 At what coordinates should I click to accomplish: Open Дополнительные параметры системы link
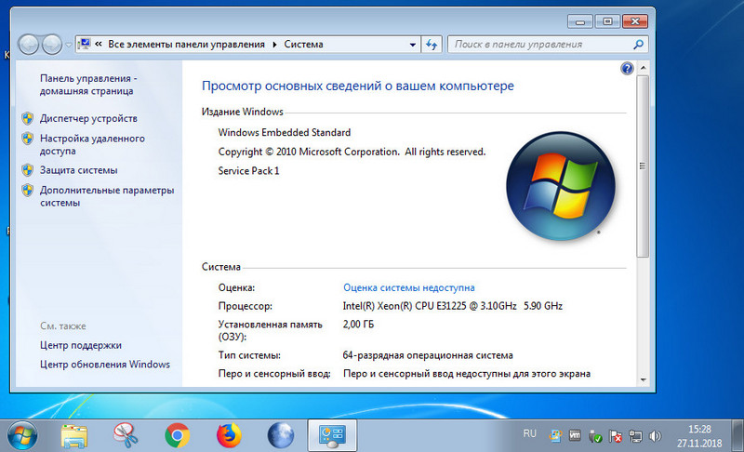point(107,196)
